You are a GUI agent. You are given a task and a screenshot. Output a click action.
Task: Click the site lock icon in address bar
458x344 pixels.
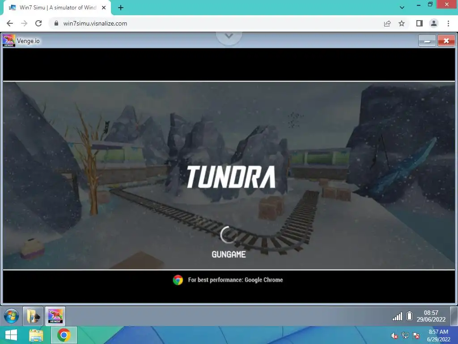tap(56, 23)
